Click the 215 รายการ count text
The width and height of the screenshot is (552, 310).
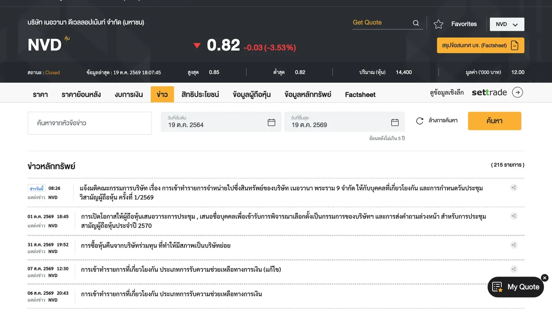[507, 165]
